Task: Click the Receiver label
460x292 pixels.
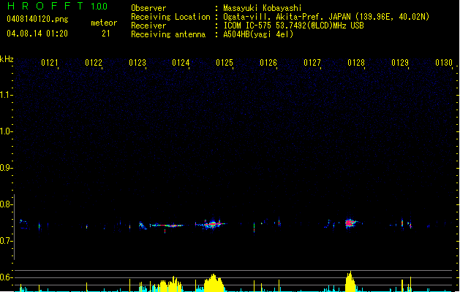Action: coord(148,26)
